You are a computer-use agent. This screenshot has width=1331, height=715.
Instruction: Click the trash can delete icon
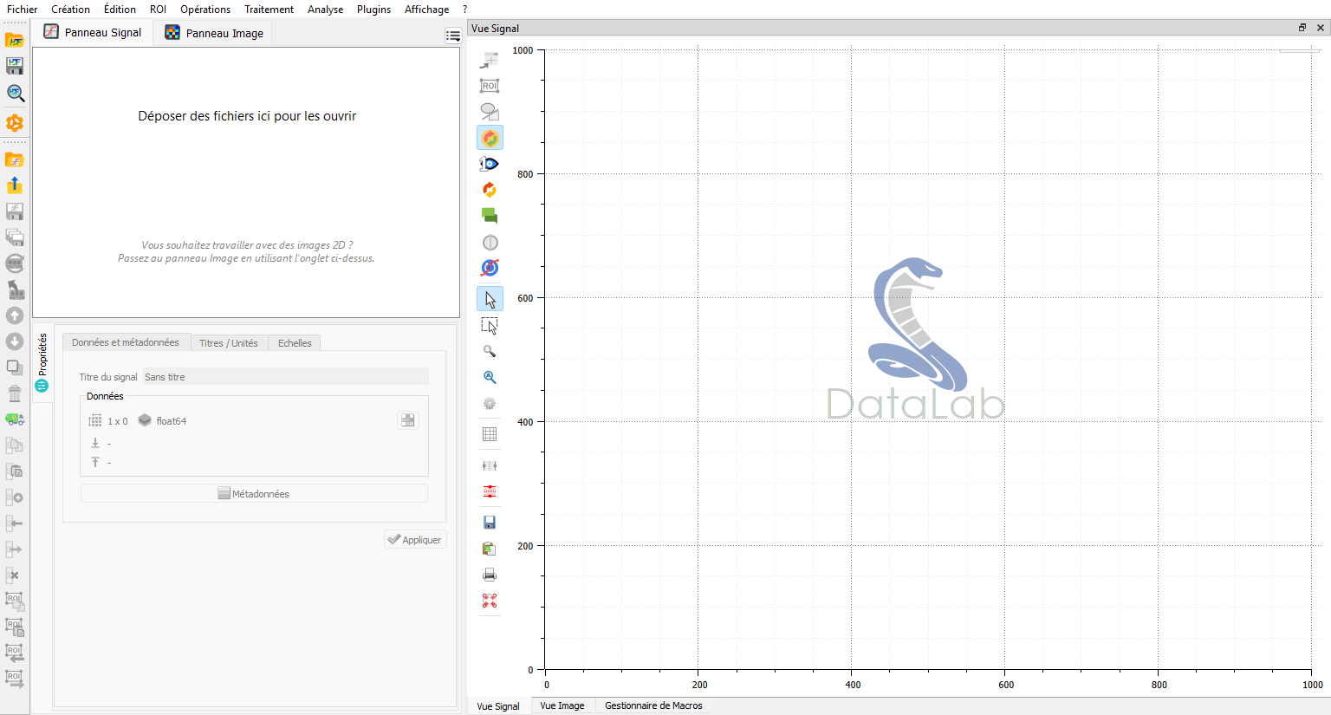pyautogui.click(x=15, y=393)
